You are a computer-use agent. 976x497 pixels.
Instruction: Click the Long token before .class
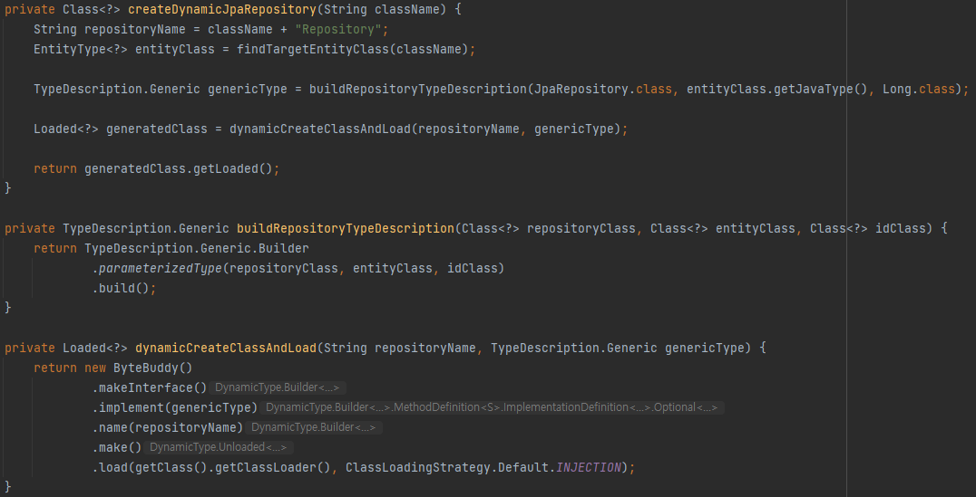coord(897,89)
